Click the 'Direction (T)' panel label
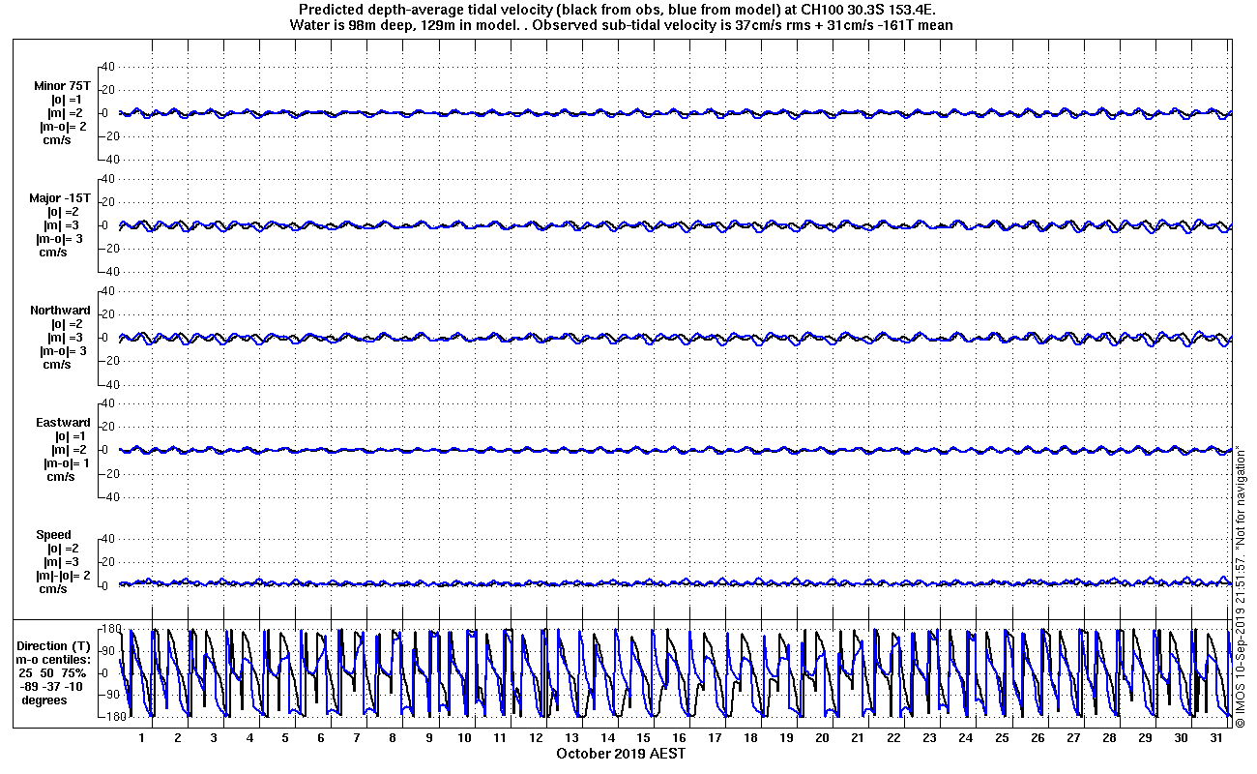This screenshot has width=1257, height=774. click(x=55, y=646)
